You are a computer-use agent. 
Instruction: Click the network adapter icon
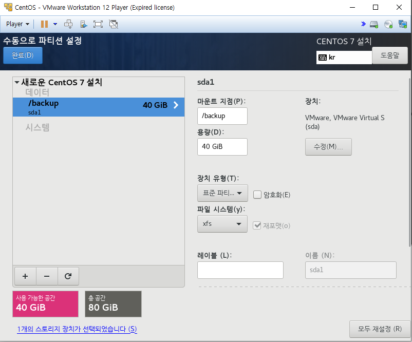[403, 24]
